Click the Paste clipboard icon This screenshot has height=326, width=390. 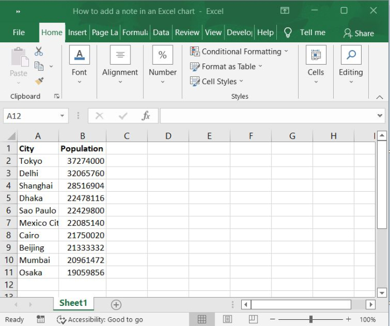pos(19,57)
